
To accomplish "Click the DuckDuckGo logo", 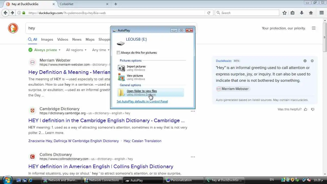I will tap(13, 28).
